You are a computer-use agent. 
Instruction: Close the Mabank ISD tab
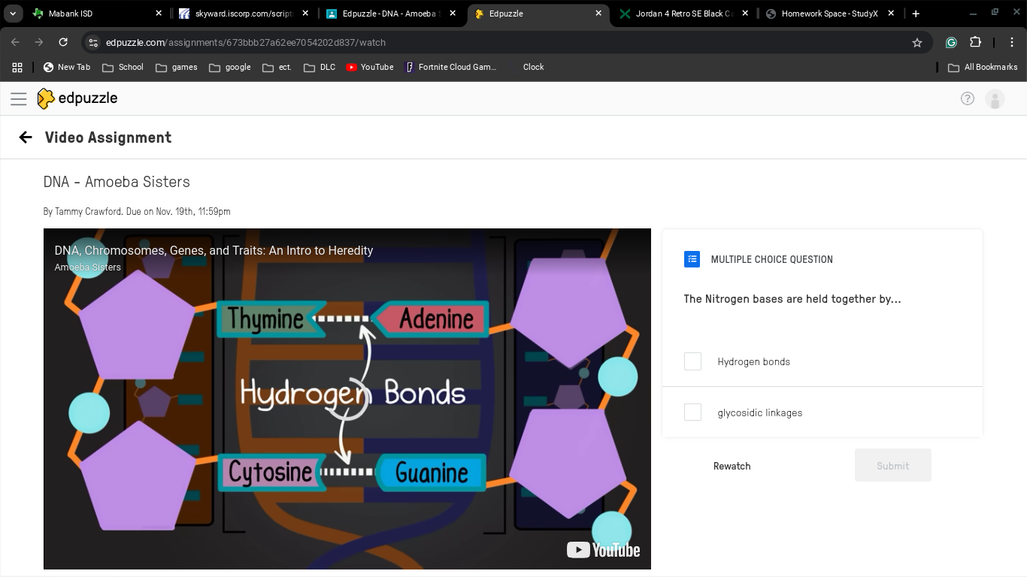159,14
